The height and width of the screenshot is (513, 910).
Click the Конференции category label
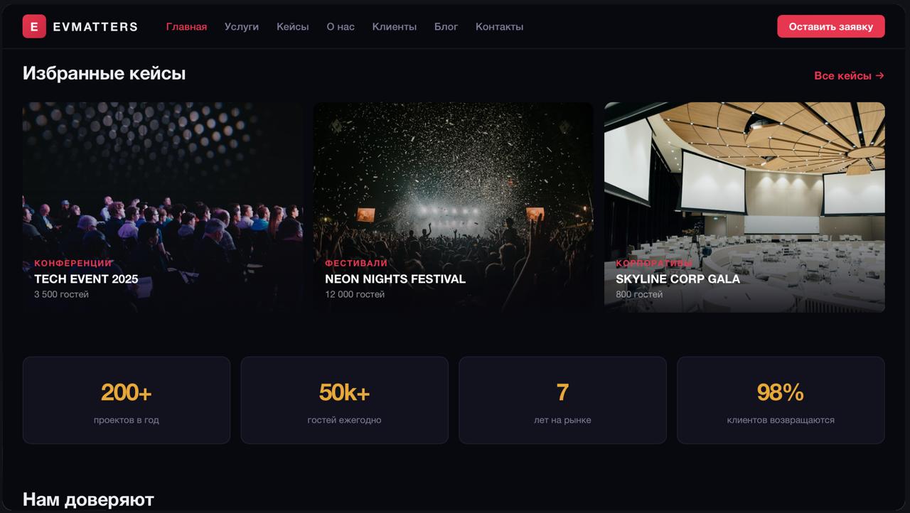[73, 263]
